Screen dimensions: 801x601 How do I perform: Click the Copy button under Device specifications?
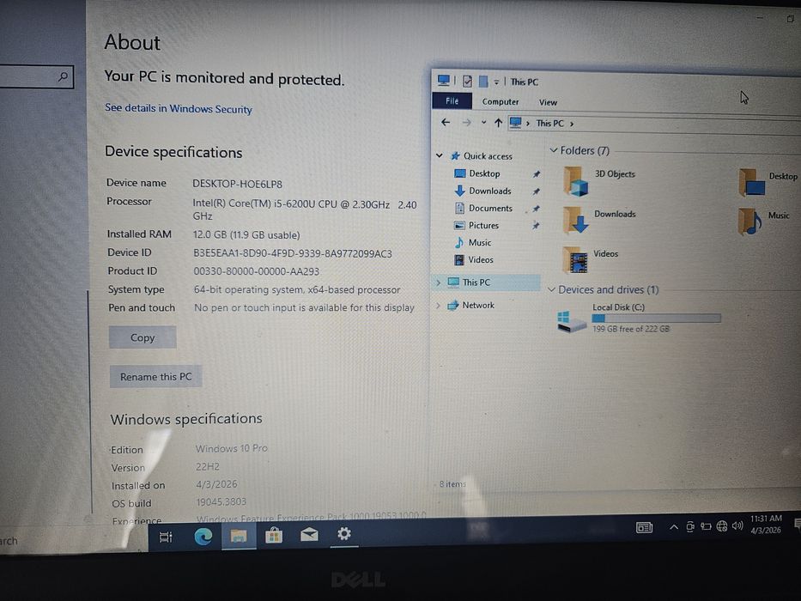tap(143, 337)
